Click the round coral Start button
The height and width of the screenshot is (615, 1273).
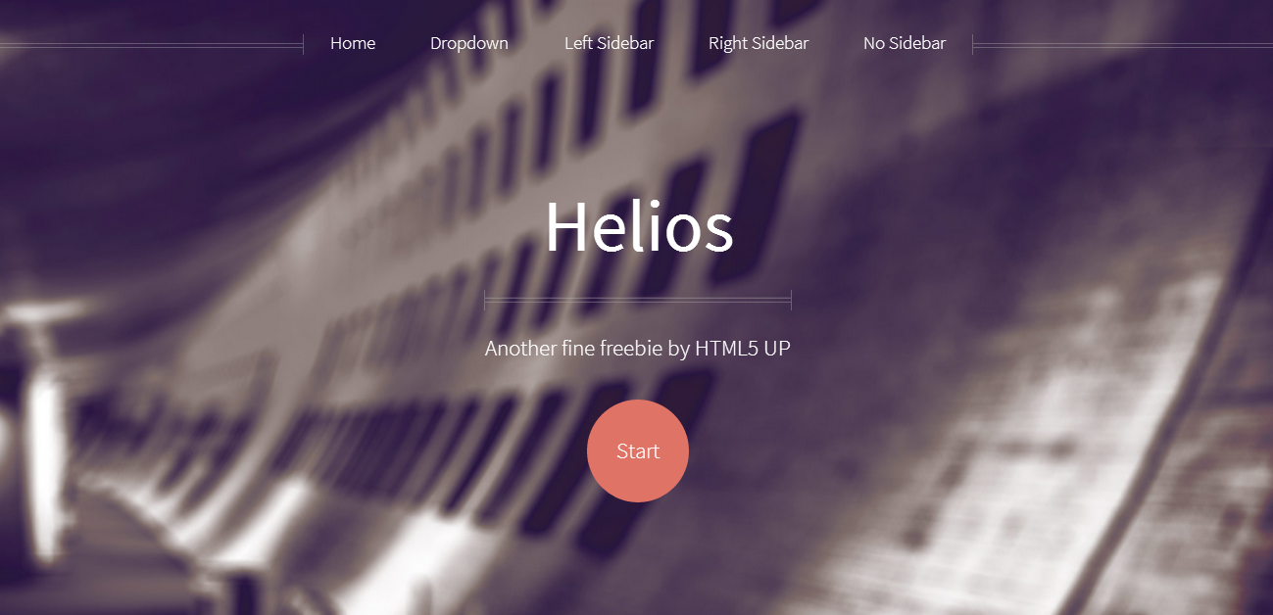(x=638, y=450)
